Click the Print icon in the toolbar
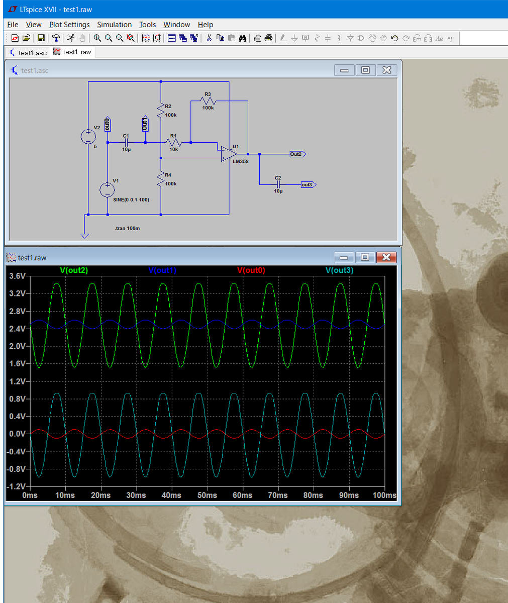 pyautogui.click(x=268, y=38)
